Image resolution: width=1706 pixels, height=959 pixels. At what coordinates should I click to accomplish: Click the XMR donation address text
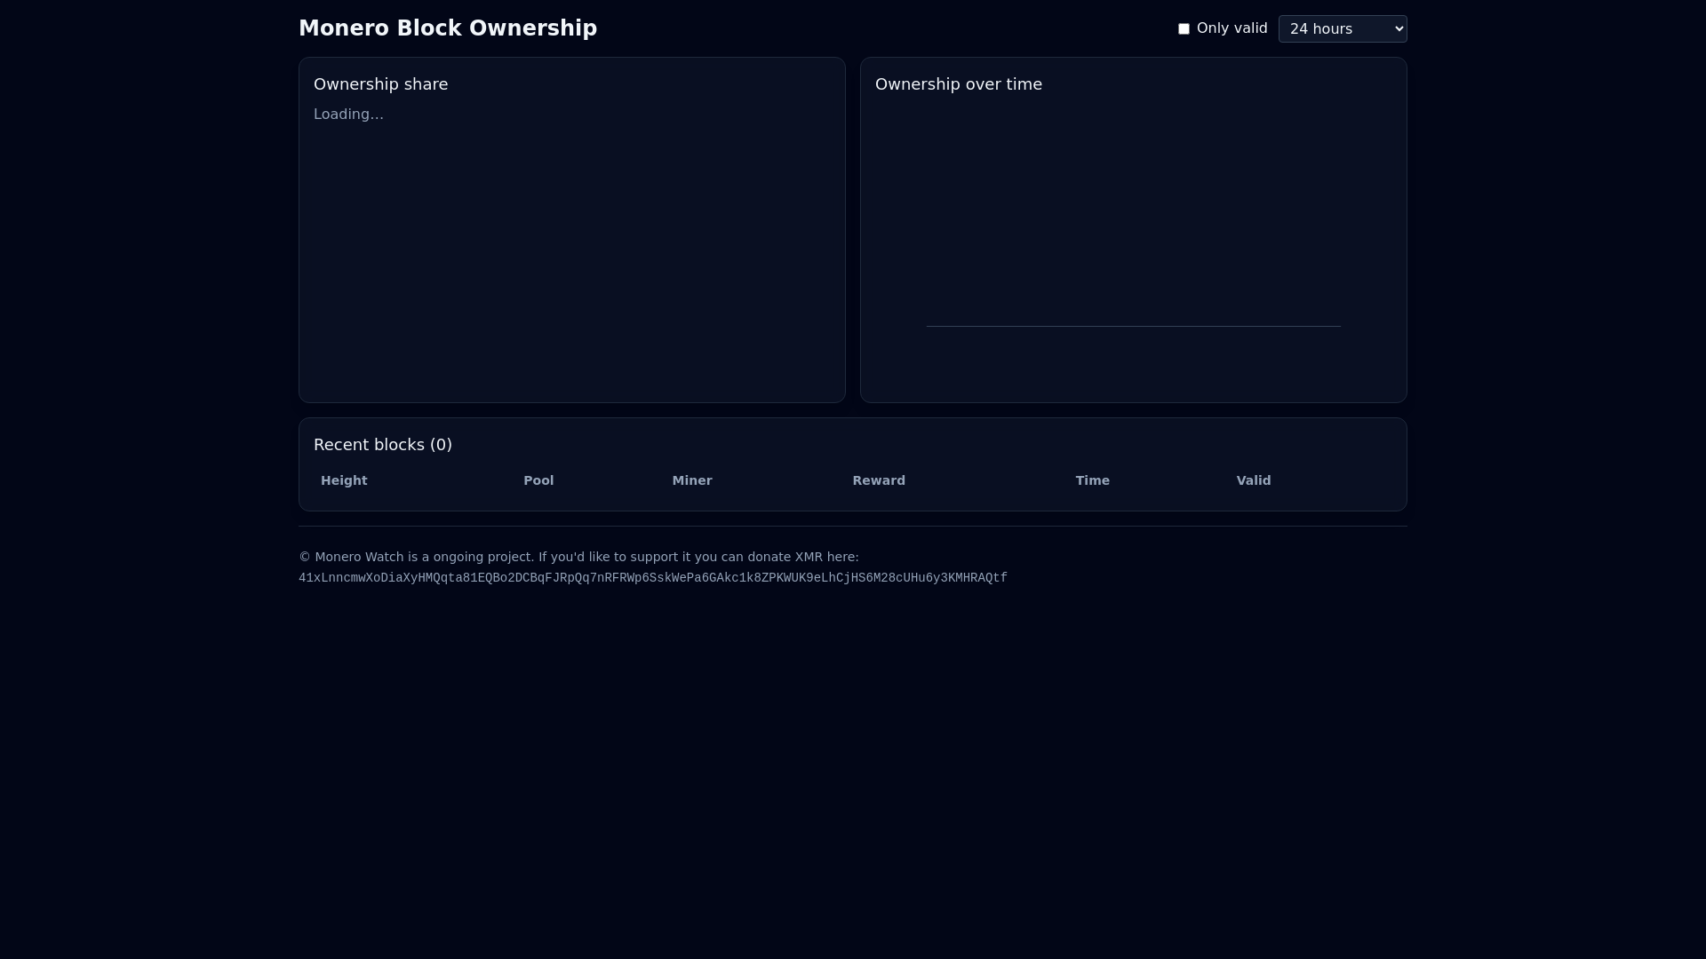(653, 578)
